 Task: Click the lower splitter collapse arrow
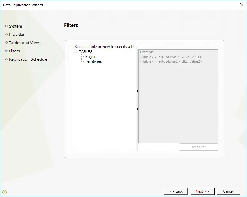click(137, 109)
